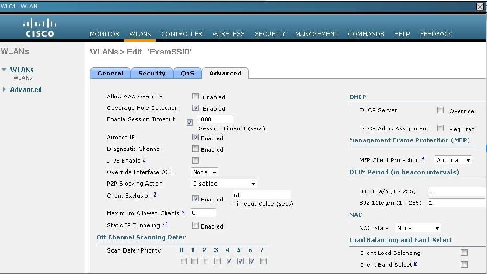Screen dimensions: 487x274
Task: Enable DHCP Server Override checkbox
Action: tap(440, 110)
